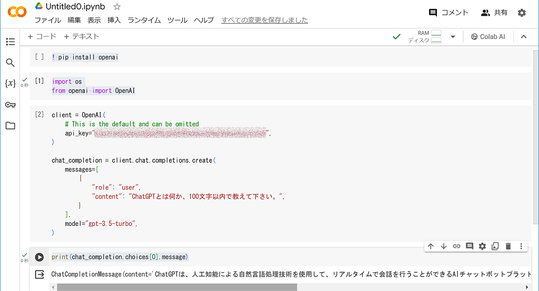Viewport: 539px width, 291px height.
Task: Star the Untitled0.ipynb notebook
Action: pos(117,7)
